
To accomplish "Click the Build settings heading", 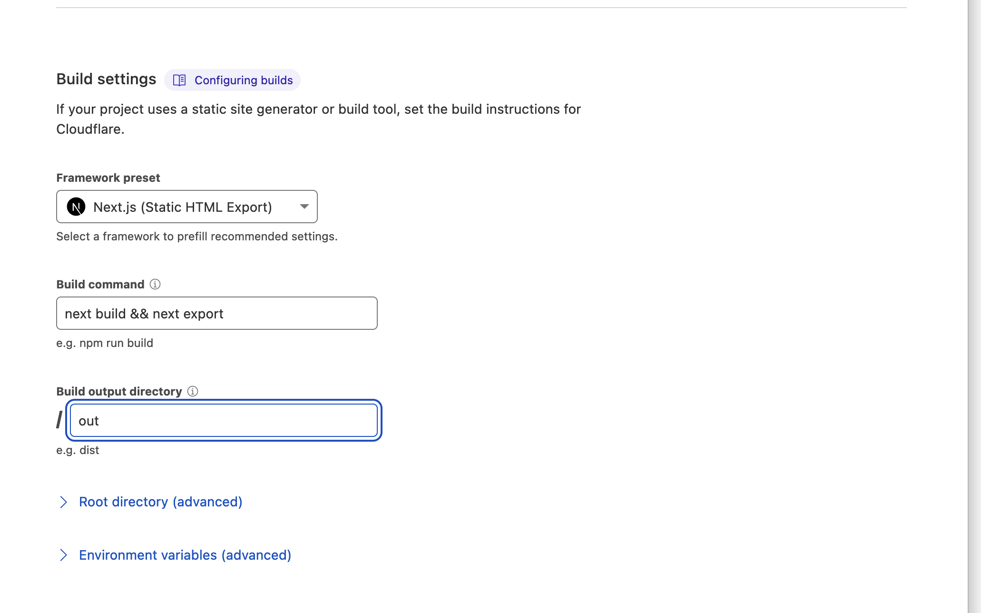I will 106,79.
